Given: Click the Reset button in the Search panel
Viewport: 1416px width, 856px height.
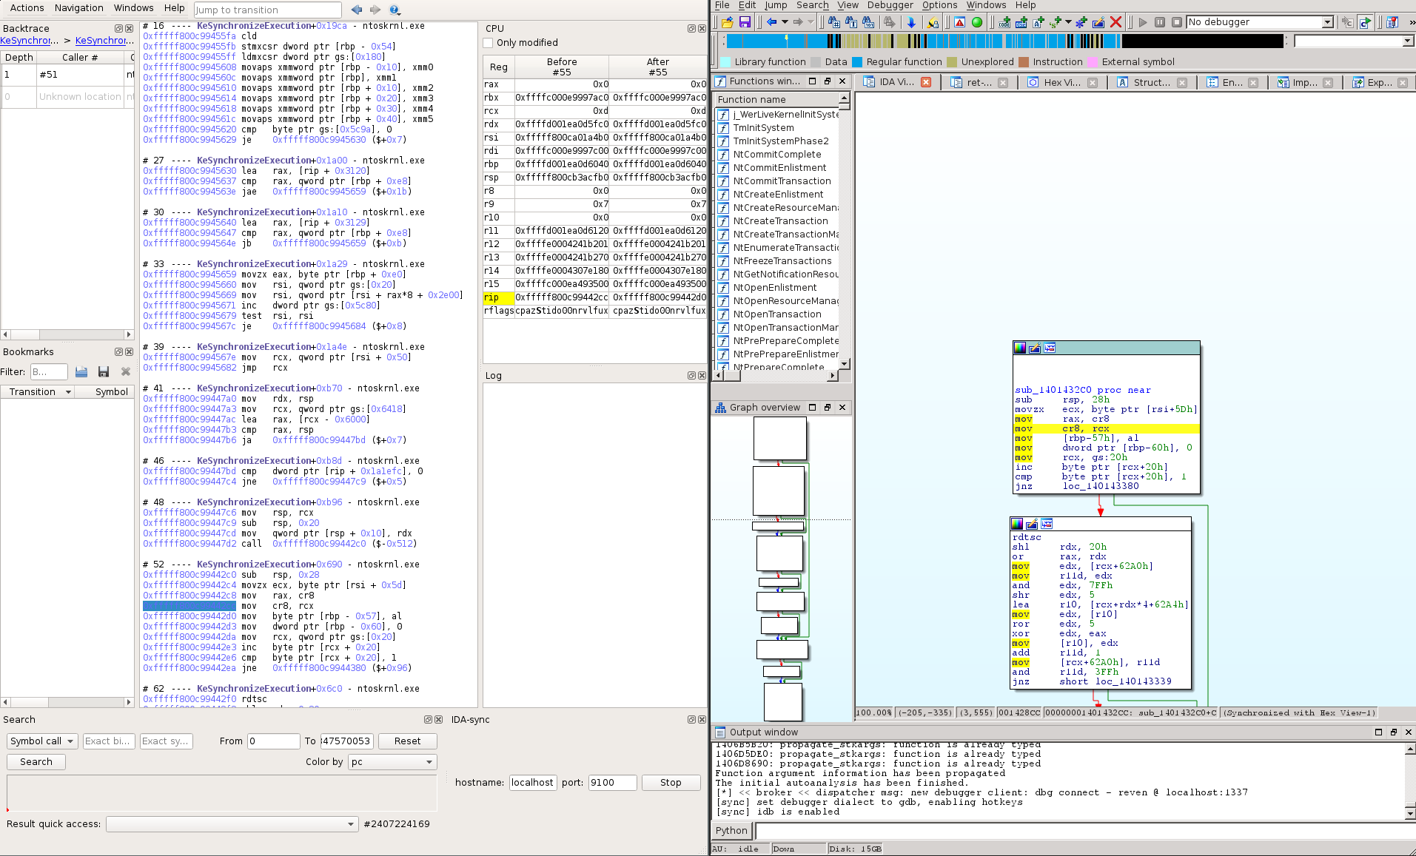Looking at the screenshot, I should pos(407,741).
